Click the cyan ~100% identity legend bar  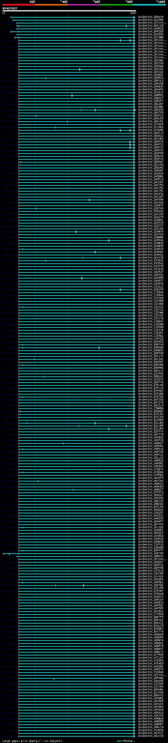(149, 5)
